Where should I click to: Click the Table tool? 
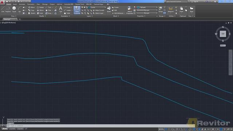click(x=67, y=13)
